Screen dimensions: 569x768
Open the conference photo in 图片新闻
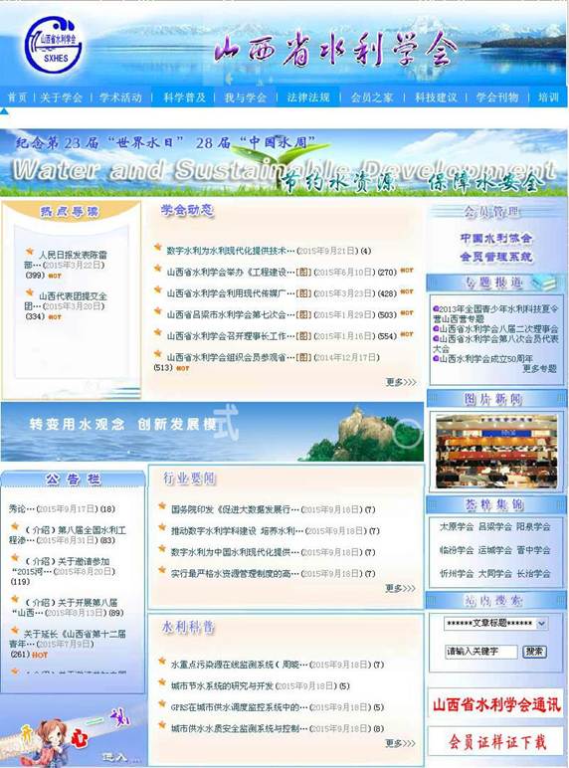[496, 451]
